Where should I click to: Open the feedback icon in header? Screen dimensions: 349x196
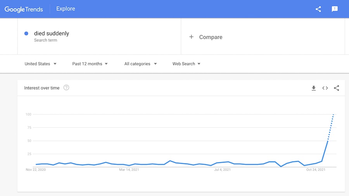click(x=335, y=9)
